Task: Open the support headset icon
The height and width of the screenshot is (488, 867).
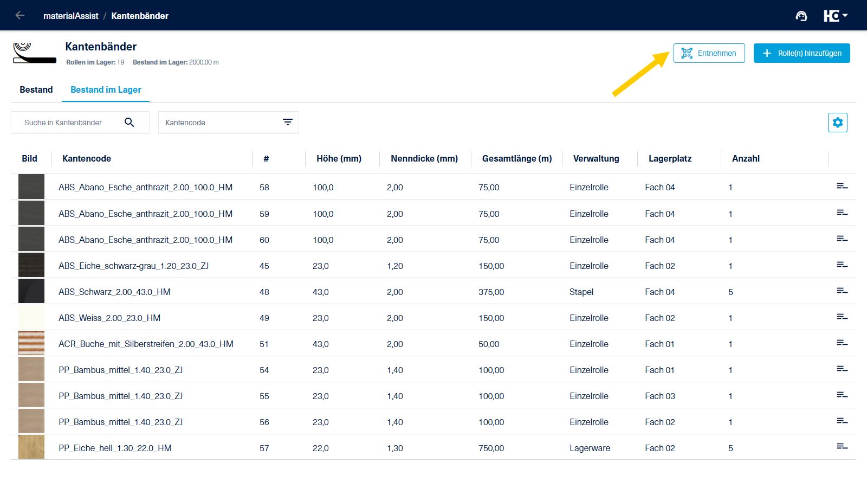Action: [801, 16]
